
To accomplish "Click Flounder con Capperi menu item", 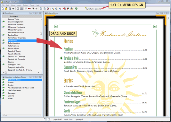I will (72, 102).
